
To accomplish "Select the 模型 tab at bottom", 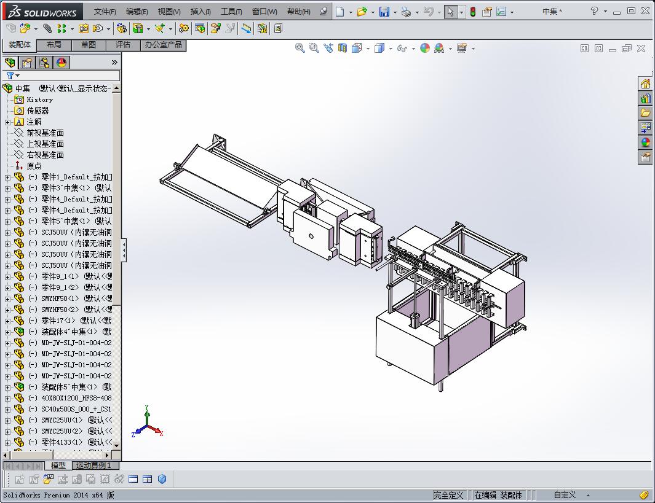I will [x=58, y=466].
